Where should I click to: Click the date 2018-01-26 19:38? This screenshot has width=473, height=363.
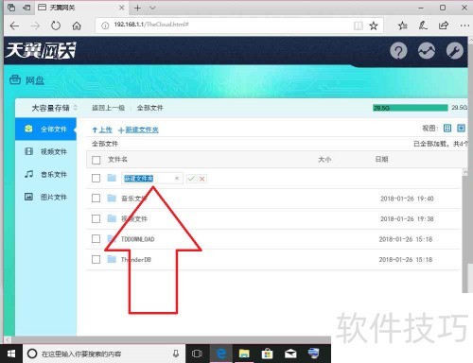pos(407,218)
